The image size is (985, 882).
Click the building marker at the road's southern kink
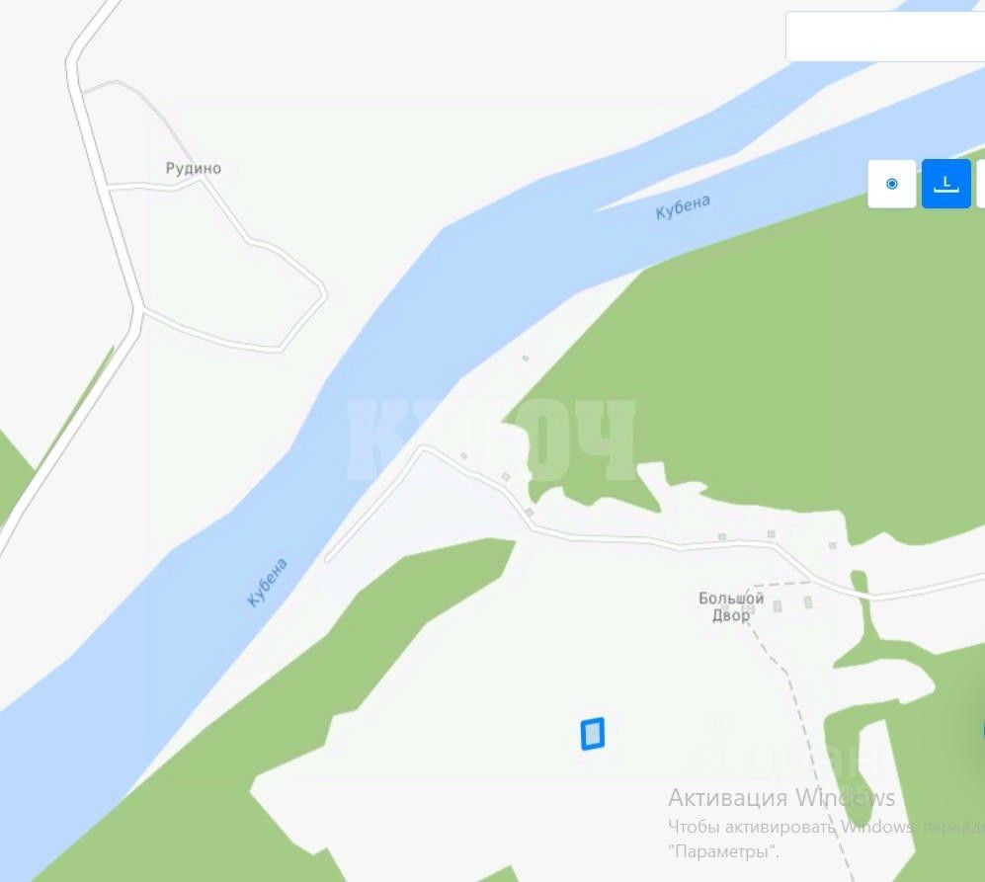530,513
